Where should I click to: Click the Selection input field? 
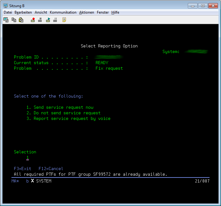pos(28,158)
